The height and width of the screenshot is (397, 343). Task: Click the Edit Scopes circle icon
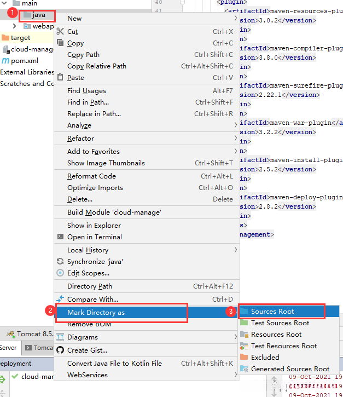click(60, 273)
